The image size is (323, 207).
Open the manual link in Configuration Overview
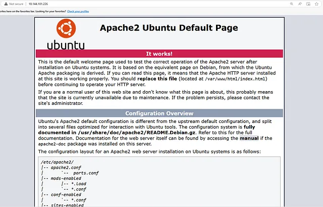249,138
